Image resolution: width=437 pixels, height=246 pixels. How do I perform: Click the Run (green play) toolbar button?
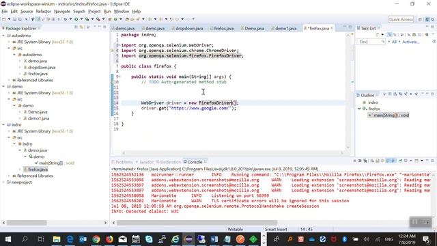(x=76, y=19)
